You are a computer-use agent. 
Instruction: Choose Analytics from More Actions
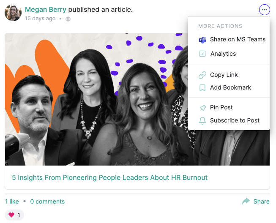point(223,54)
